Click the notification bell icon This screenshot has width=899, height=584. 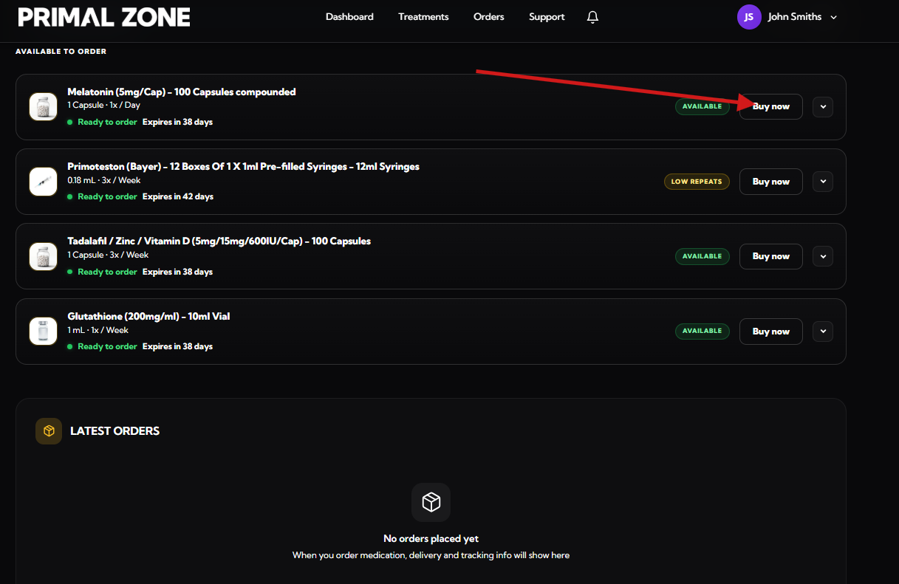pyautogui.click(x=592, y=17)
